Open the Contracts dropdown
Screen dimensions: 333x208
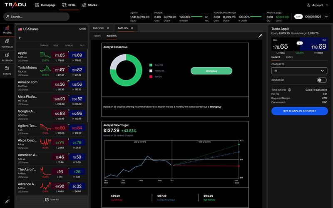point(299,71)
